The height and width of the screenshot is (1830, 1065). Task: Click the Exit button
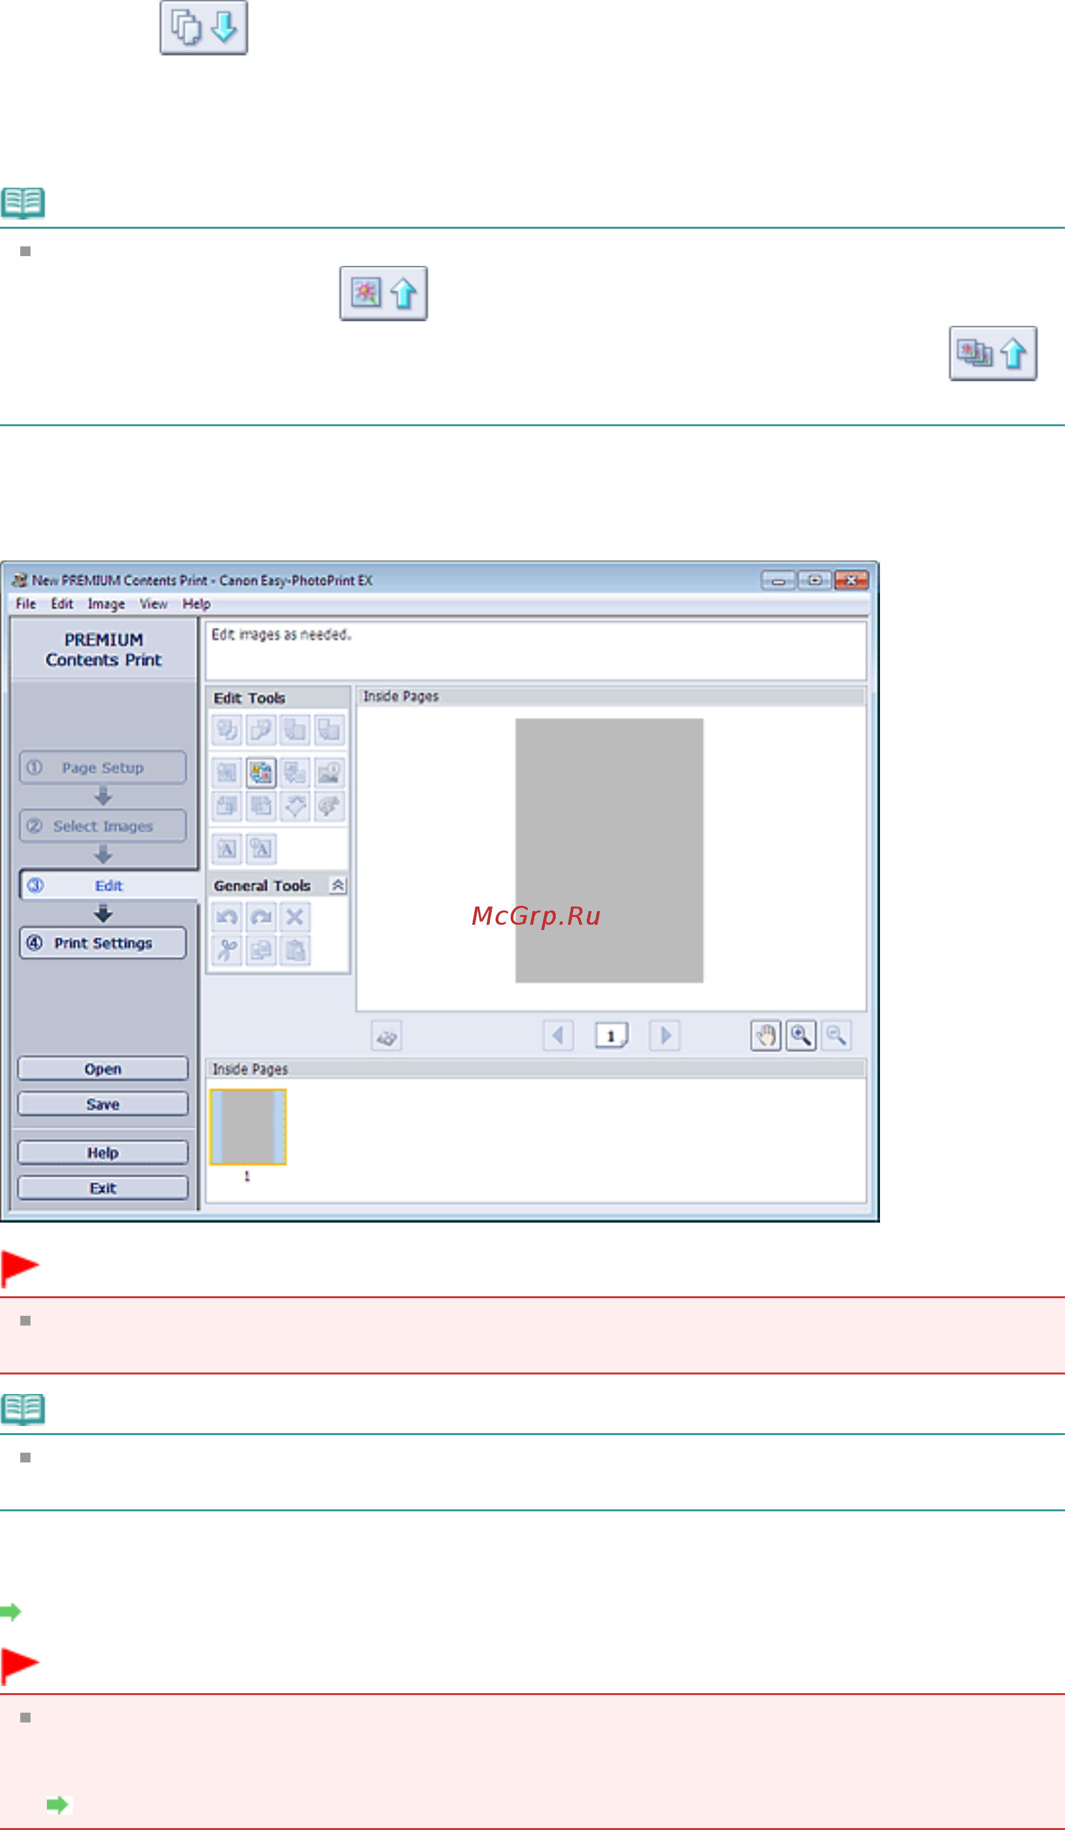102,1188
